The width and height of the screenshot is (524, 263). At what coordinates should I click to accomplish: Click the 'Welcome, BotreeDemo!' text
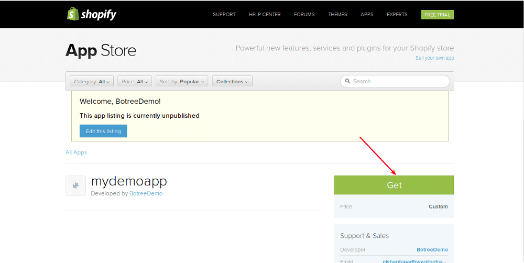pyautogui.click(x=120, y=101)
